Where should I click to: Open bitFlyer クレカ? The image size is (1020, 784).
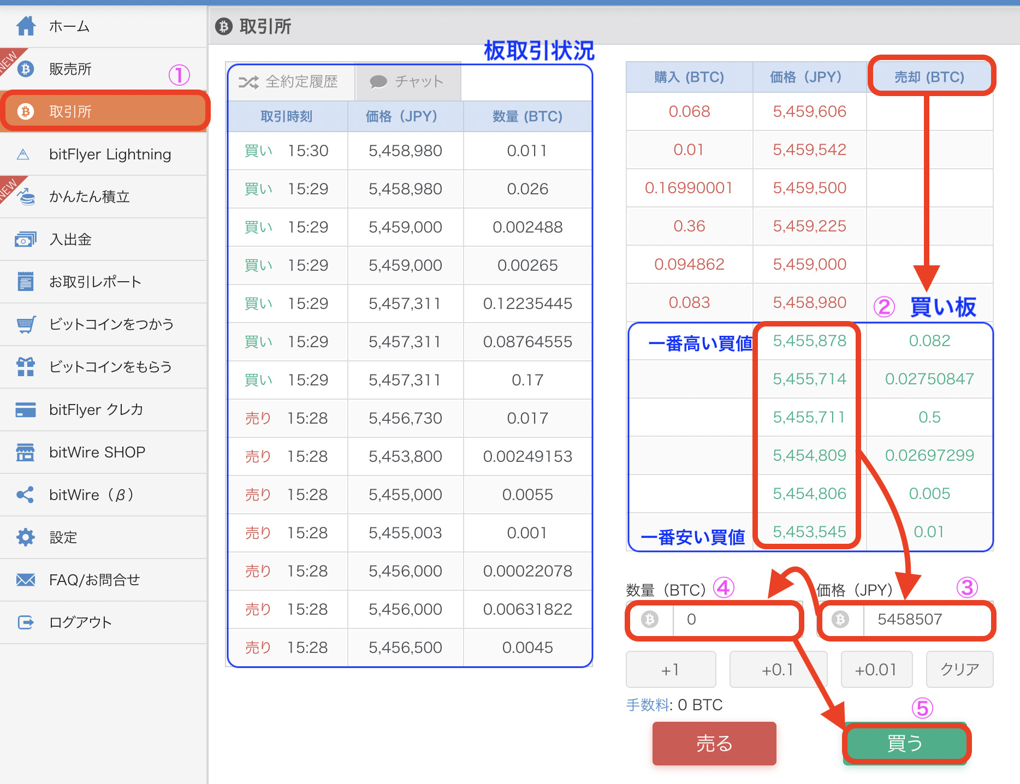point(103,409)
